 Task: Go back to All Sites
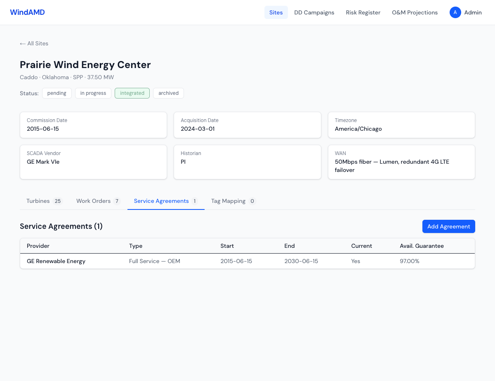coord(34,43)
